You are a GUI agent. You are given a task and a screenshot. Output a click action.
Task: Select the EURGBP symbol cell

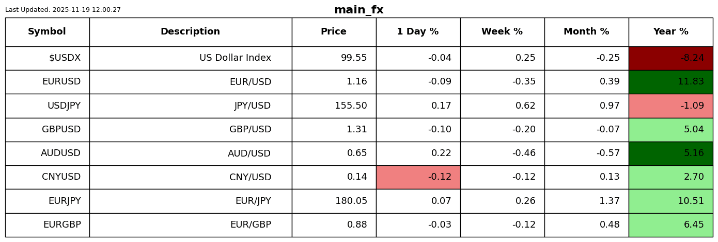62,225
